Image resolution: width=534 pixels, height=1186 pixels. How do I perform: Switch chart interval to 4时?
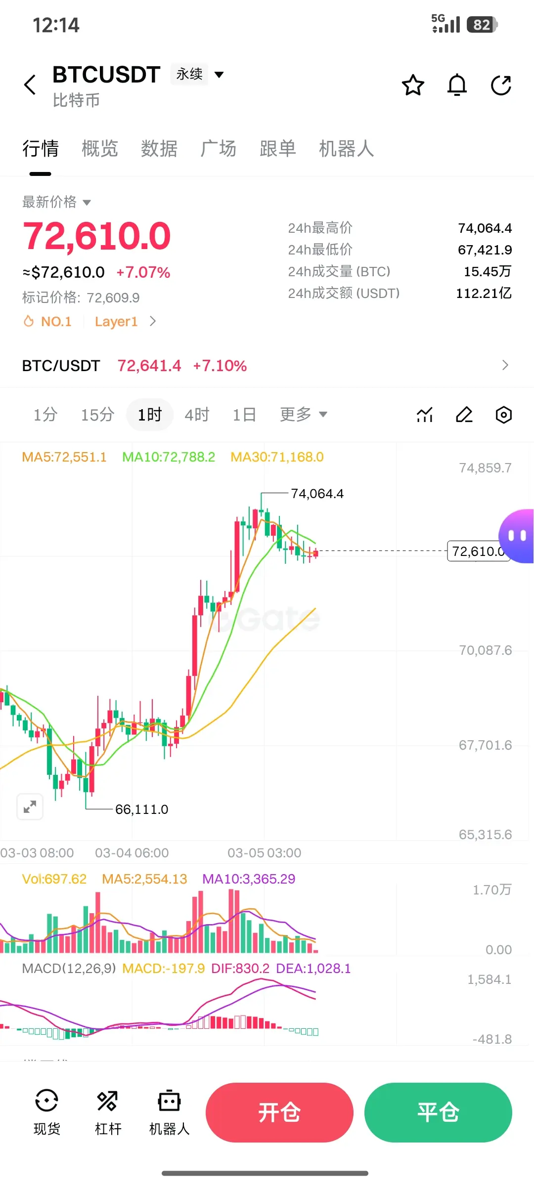[197, 415]
